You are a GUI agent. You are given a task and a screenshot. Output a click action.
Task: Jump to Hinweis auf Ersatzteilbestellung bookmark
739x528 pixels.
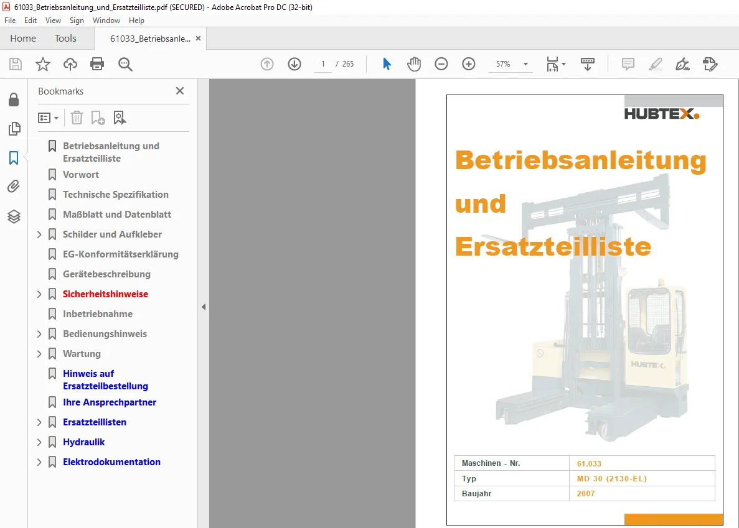click(x=106, y=380)
